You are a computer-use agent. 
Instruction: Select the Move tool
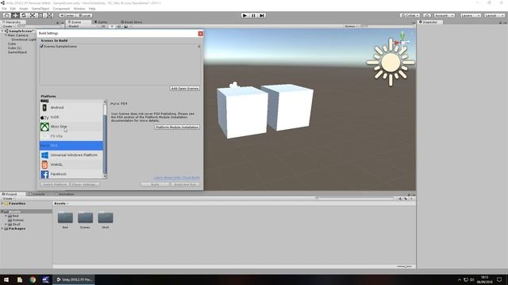[15, 16]
